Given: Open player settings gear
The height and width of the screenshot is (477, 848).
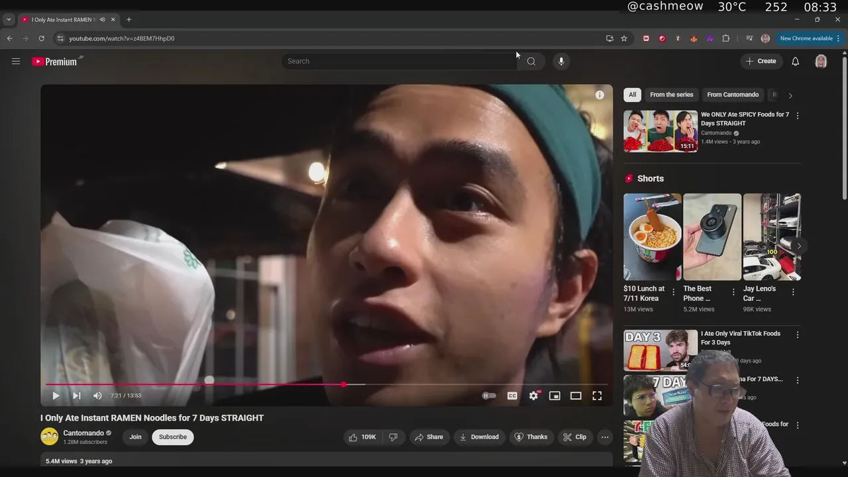Looking at the screenshot, I should pos(533,396).
